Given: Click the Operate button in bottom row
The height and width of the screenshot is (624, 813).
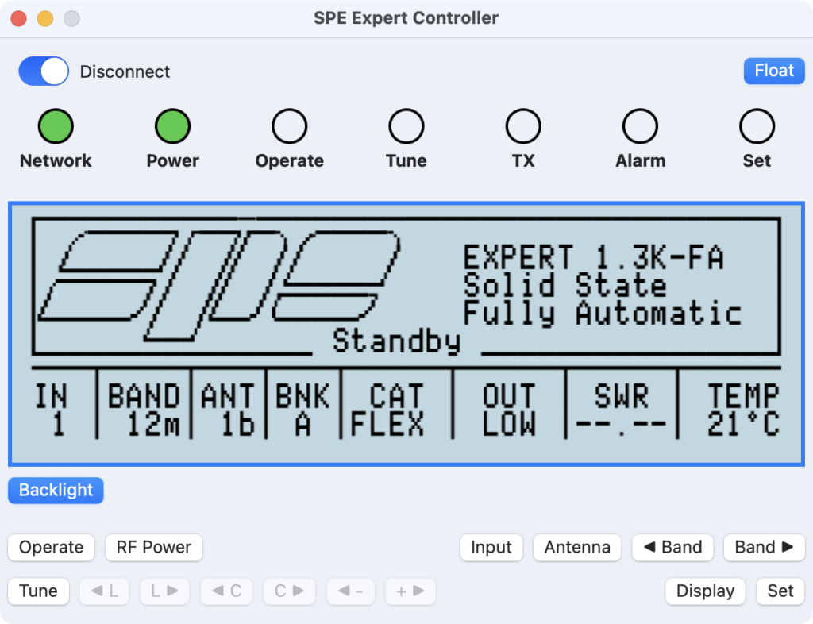Looking at the screenshot, I should pyautogui.click(x=52, y=547).
